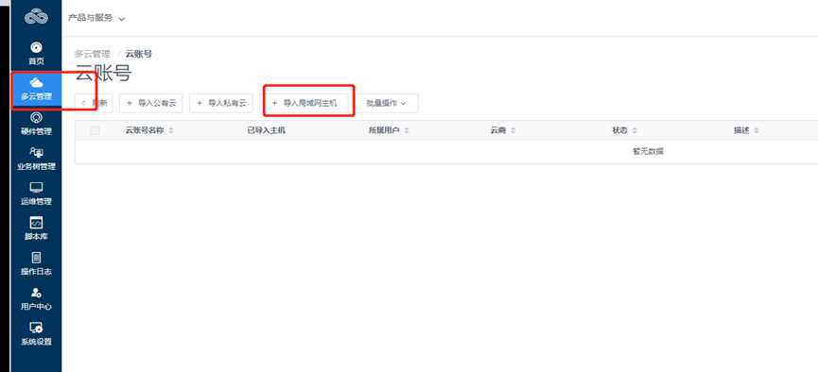Sort by 云账号名称 column
The width and height of the screenshot is (818, 372).
(x=149, y=131)
